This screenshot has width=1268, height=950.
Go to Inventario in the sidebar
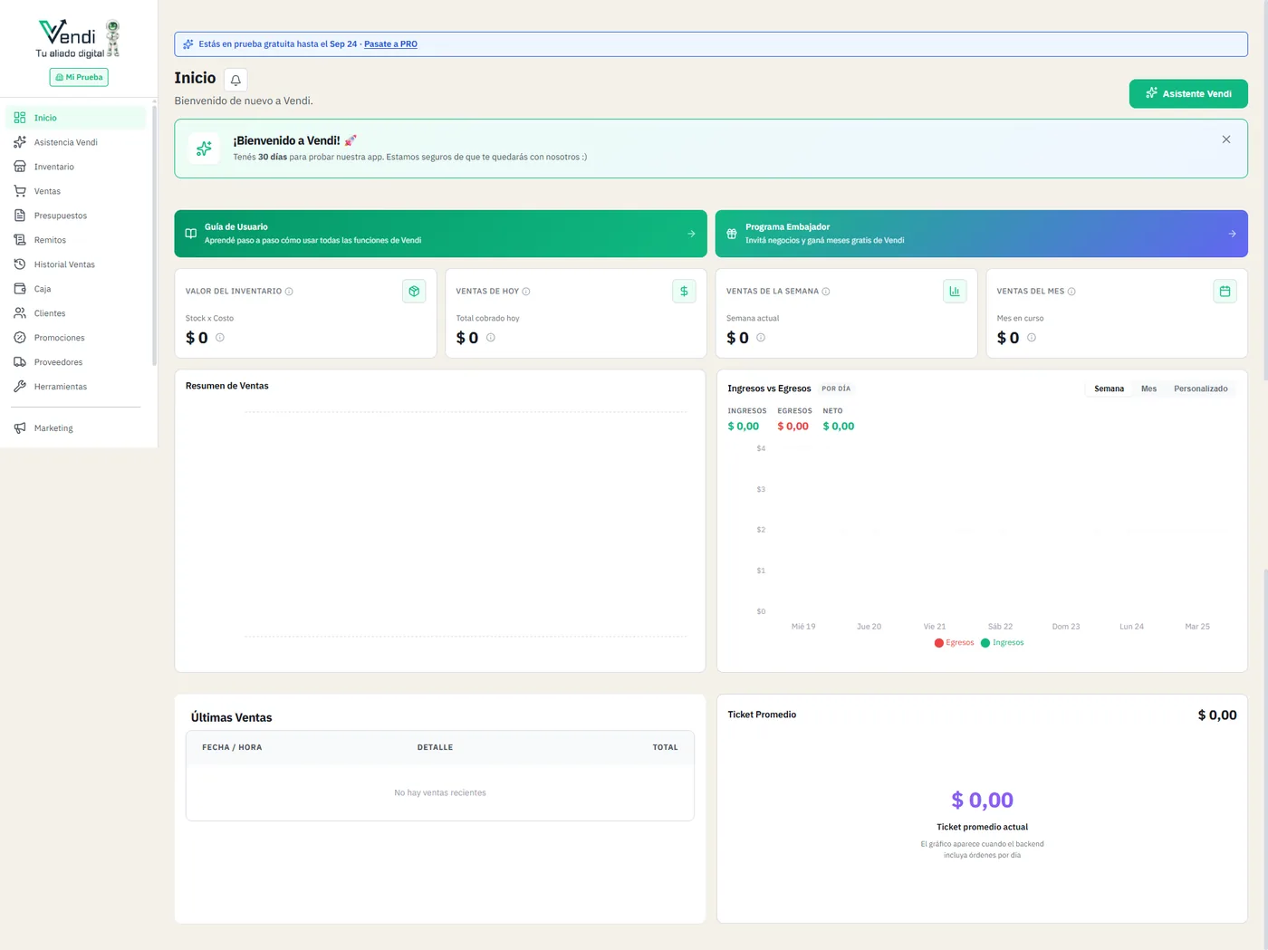(76, 167)
